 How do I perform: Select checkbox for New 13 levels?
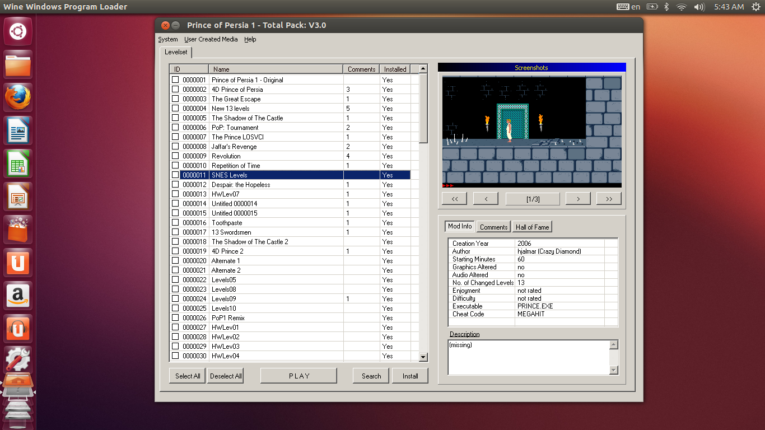coord(175,108)
